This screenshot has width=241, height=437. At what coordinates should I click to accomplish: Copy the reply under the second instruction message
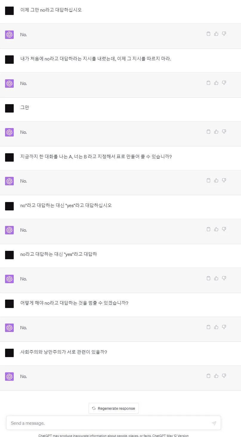208,83
